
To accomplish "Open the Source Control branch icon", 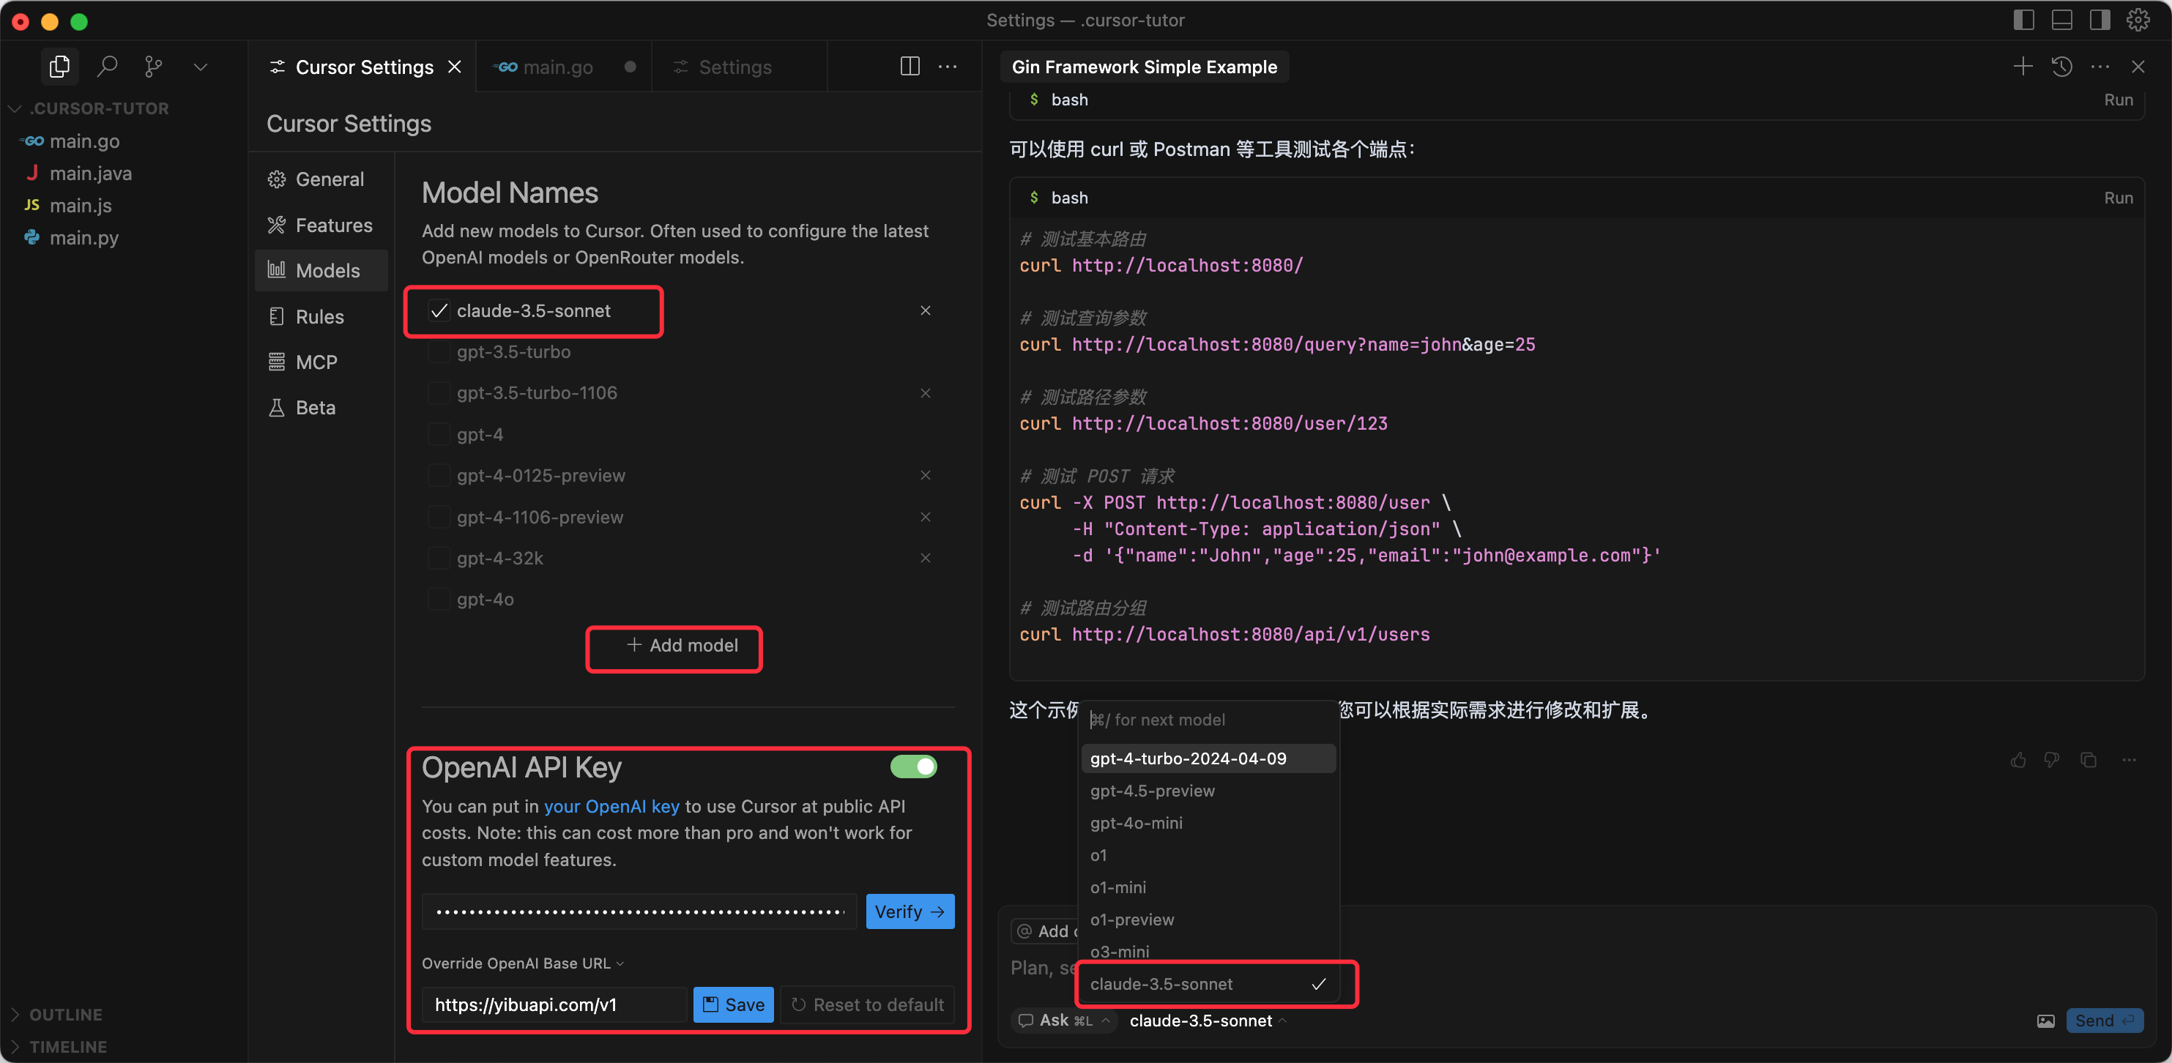I will (154, 67).
